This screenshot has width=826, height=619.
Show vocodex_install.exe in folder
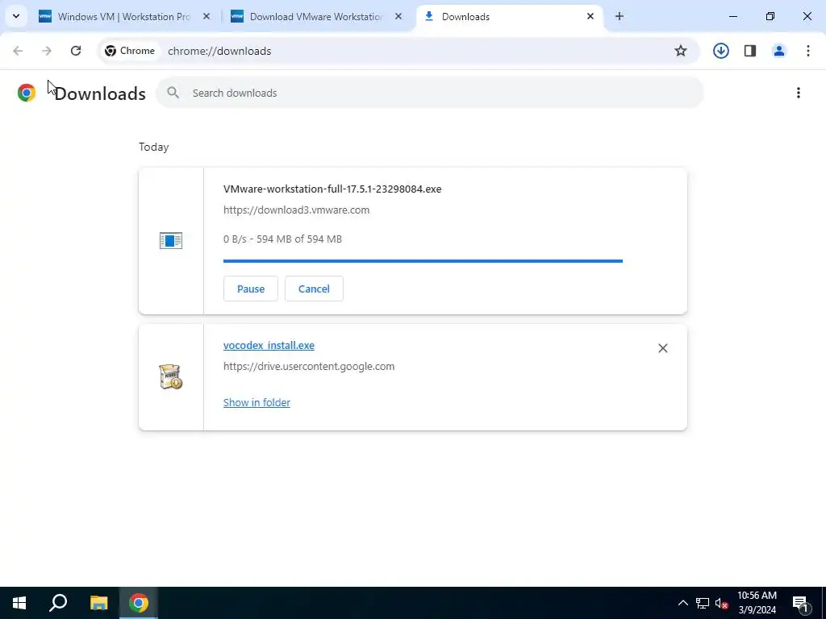tap(257, 402)
